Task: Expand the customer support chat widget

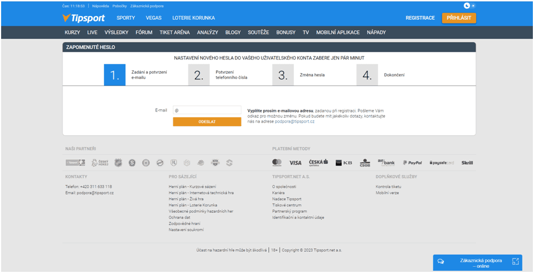Action: [x=515, y=261]
